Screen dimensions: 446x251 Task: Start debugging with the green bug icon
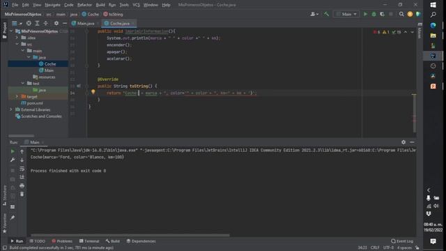pyautogui.click(x=374, y=14)
